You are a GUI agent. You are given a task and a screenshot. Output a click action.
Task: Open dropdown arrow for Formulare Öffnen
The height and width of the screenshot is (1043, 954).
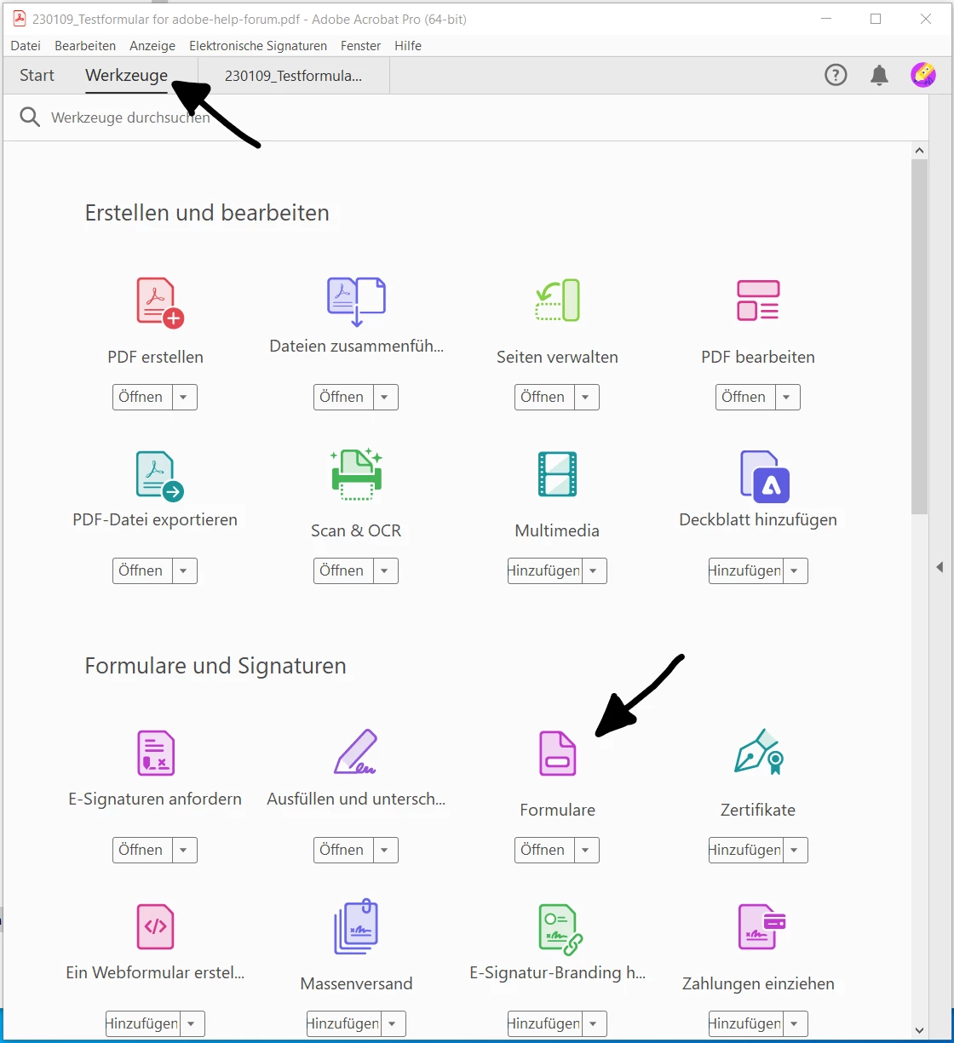(587, 850)
